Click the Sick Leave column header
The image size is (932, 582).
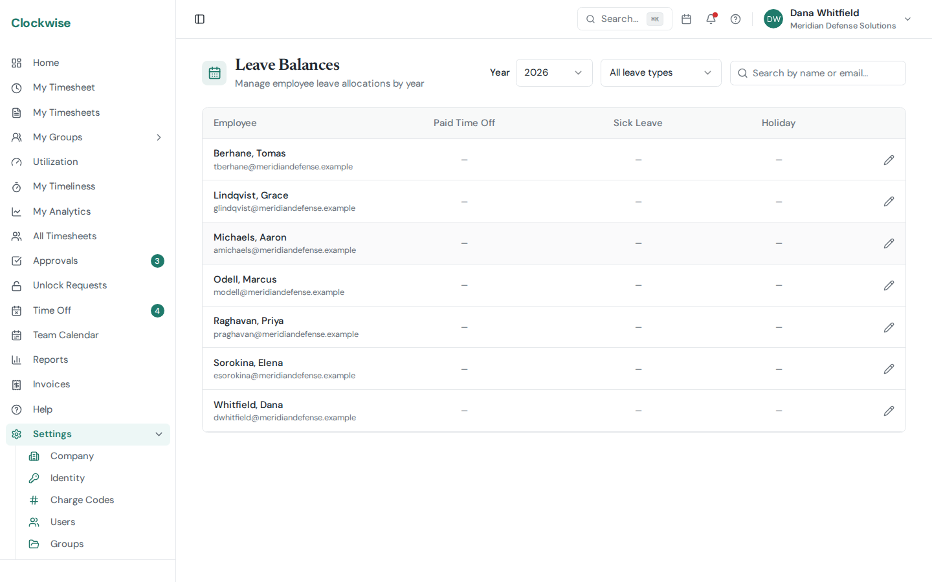[x=638, y=123]
